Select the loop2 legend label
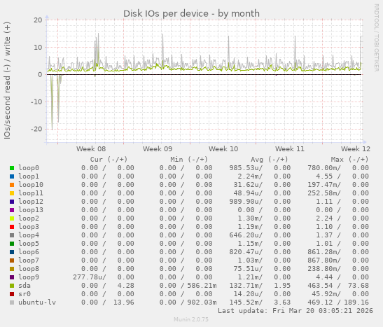Viewport: 383px width, 327px height. point(29,218)
